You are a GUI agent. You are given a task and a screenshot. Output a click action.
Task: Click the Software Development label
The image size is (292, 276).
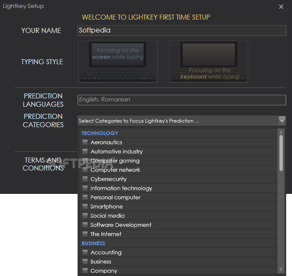pos(121,225)
